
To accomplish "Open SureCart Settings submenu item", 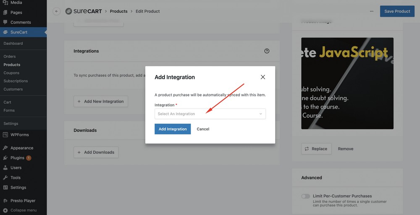I will point(11,124).
